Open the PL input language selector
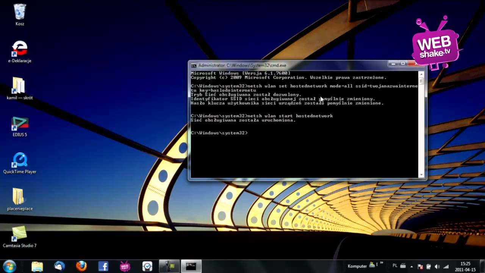This screenshot has width=485, height=273. pyautogui.click(x=395, y=266)
